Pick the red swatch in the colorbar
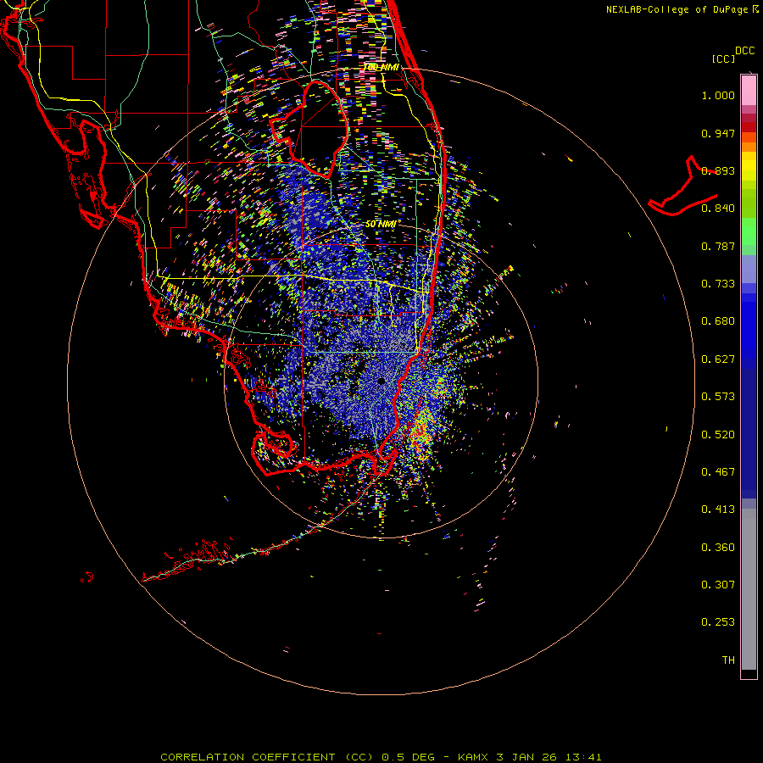This screenshot has width=763, height=763. pos(749,127)
